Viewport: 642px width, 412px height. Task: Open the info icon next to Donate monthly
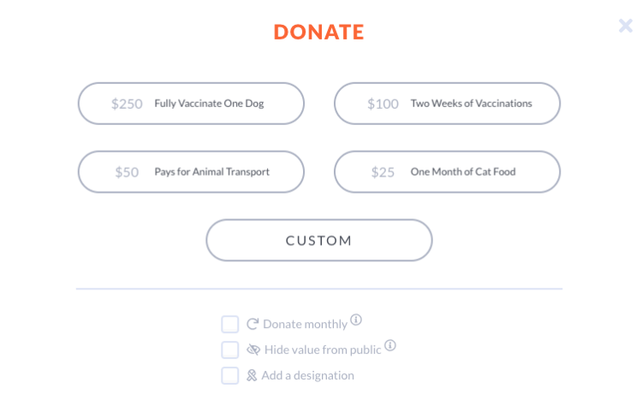pyautogui.click(x=356, y=320)
